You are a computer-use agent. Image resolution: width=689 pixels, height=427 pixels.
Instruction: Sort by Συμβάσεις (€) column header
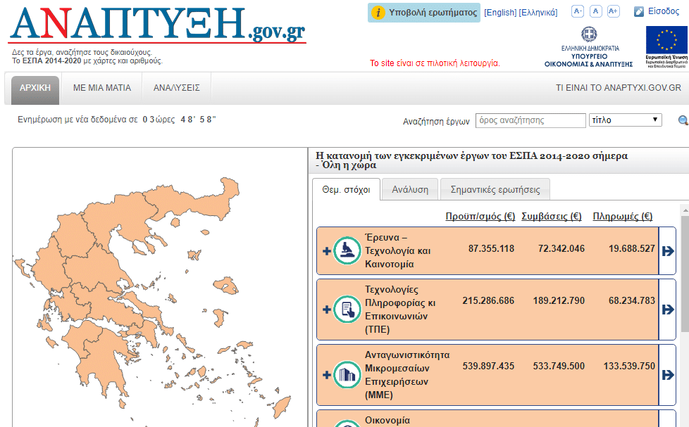coord(552,217)
